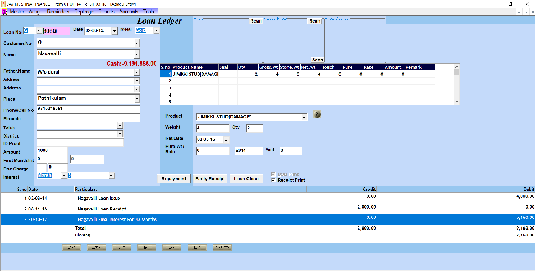Click the Repayment button
This screenshot has width=535, height=271.
[x=174, y=179]
